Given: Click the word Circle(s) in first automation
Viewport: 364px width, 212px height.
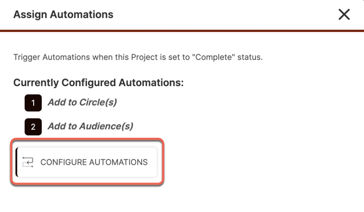Looking at the screenshot, I should pos(98,103).
